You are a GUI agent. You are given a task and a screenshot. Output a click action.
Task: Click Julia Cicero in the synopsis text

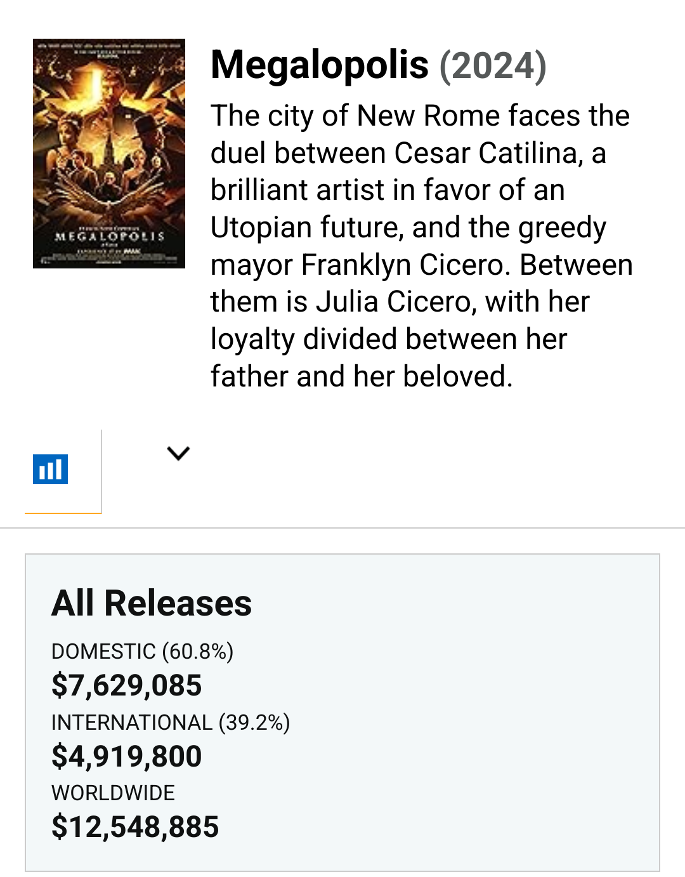click(x=396, y=302)
